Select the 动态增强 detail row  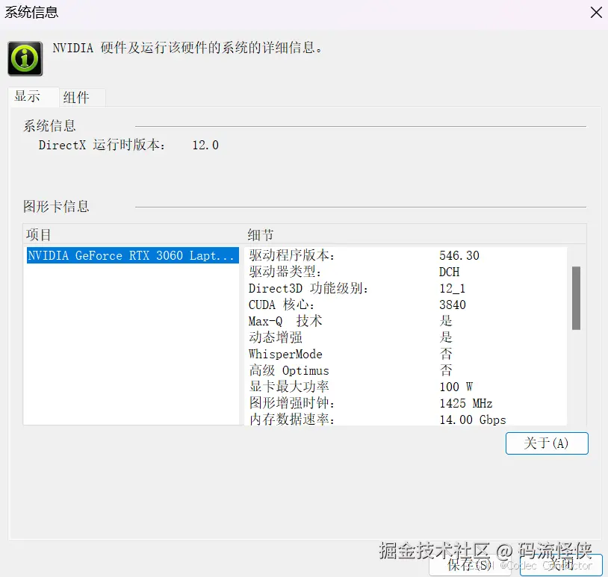coord(373,337)
